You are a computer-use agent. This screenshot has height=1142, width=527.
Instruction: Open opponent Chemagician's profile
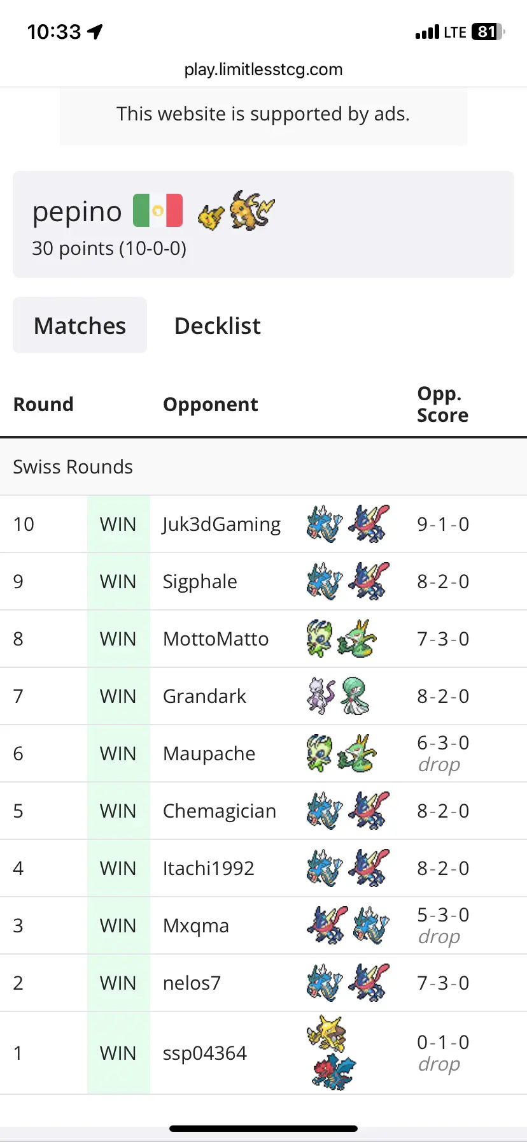[220, 811]
